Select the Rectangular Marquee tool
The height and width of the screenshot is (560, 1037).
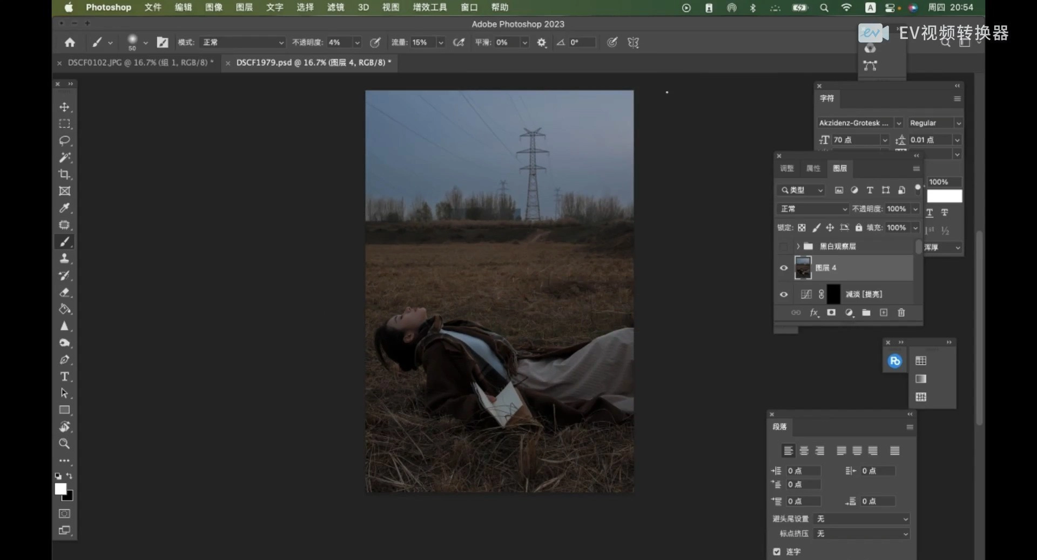coord(64,124)
